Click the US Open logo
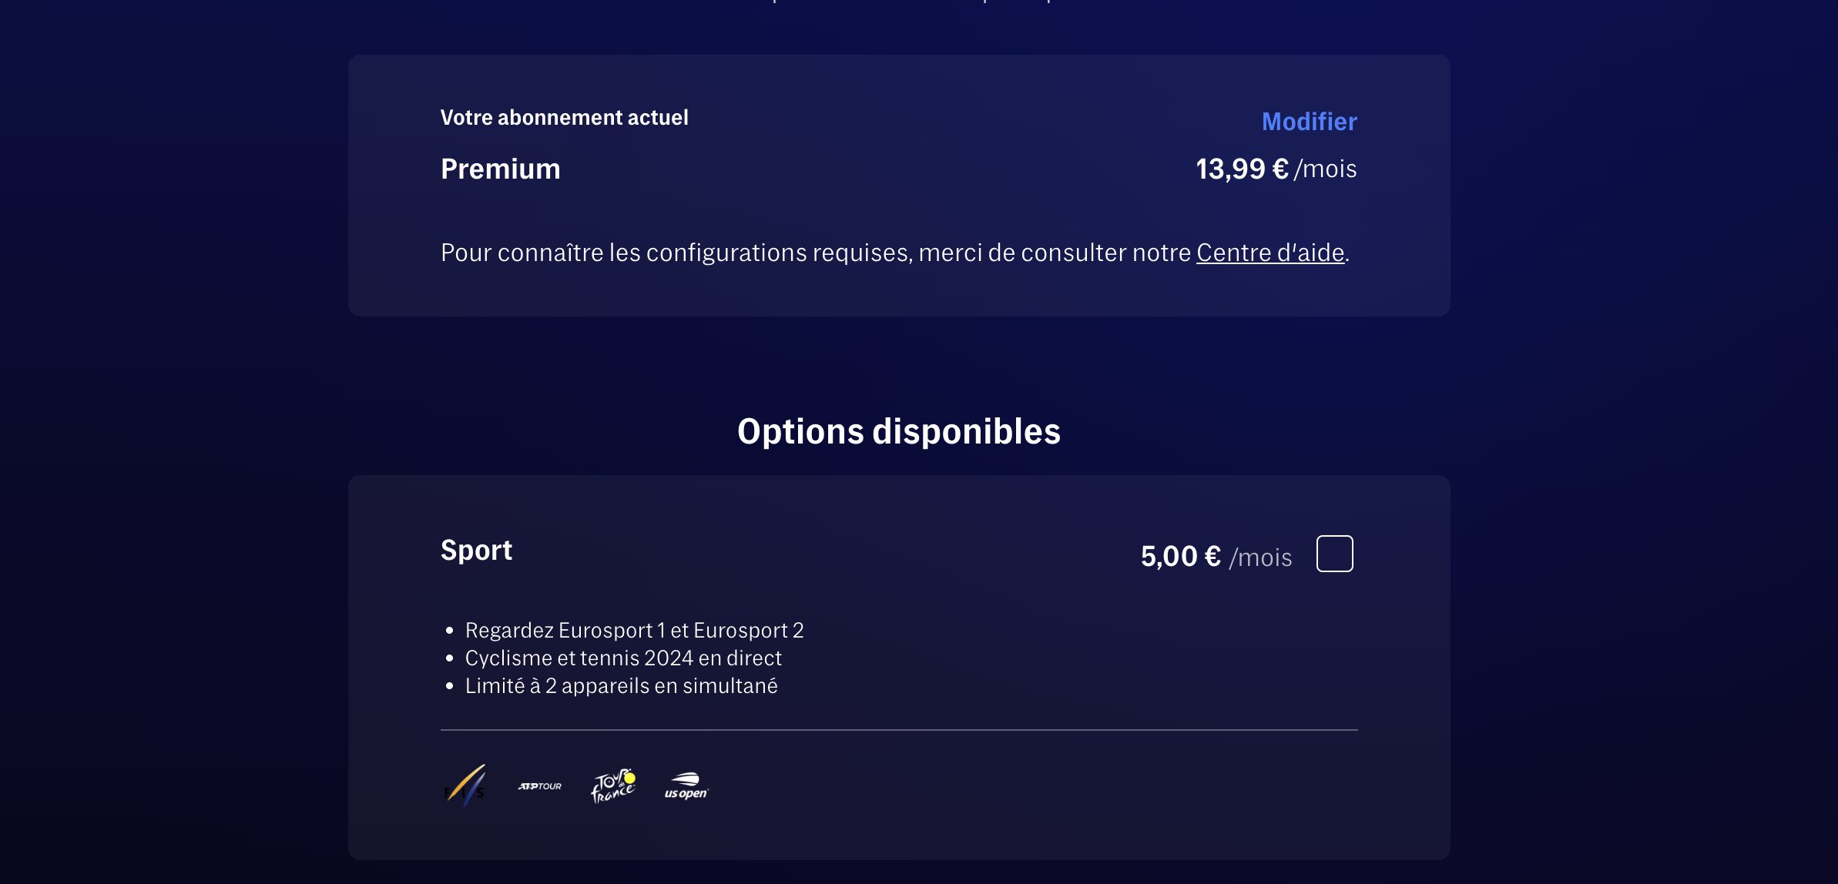1838x884 pixels. (x=686, y=786)
